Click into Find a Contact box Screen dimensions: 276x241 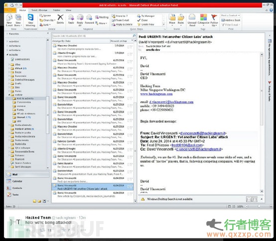point(230,15)
